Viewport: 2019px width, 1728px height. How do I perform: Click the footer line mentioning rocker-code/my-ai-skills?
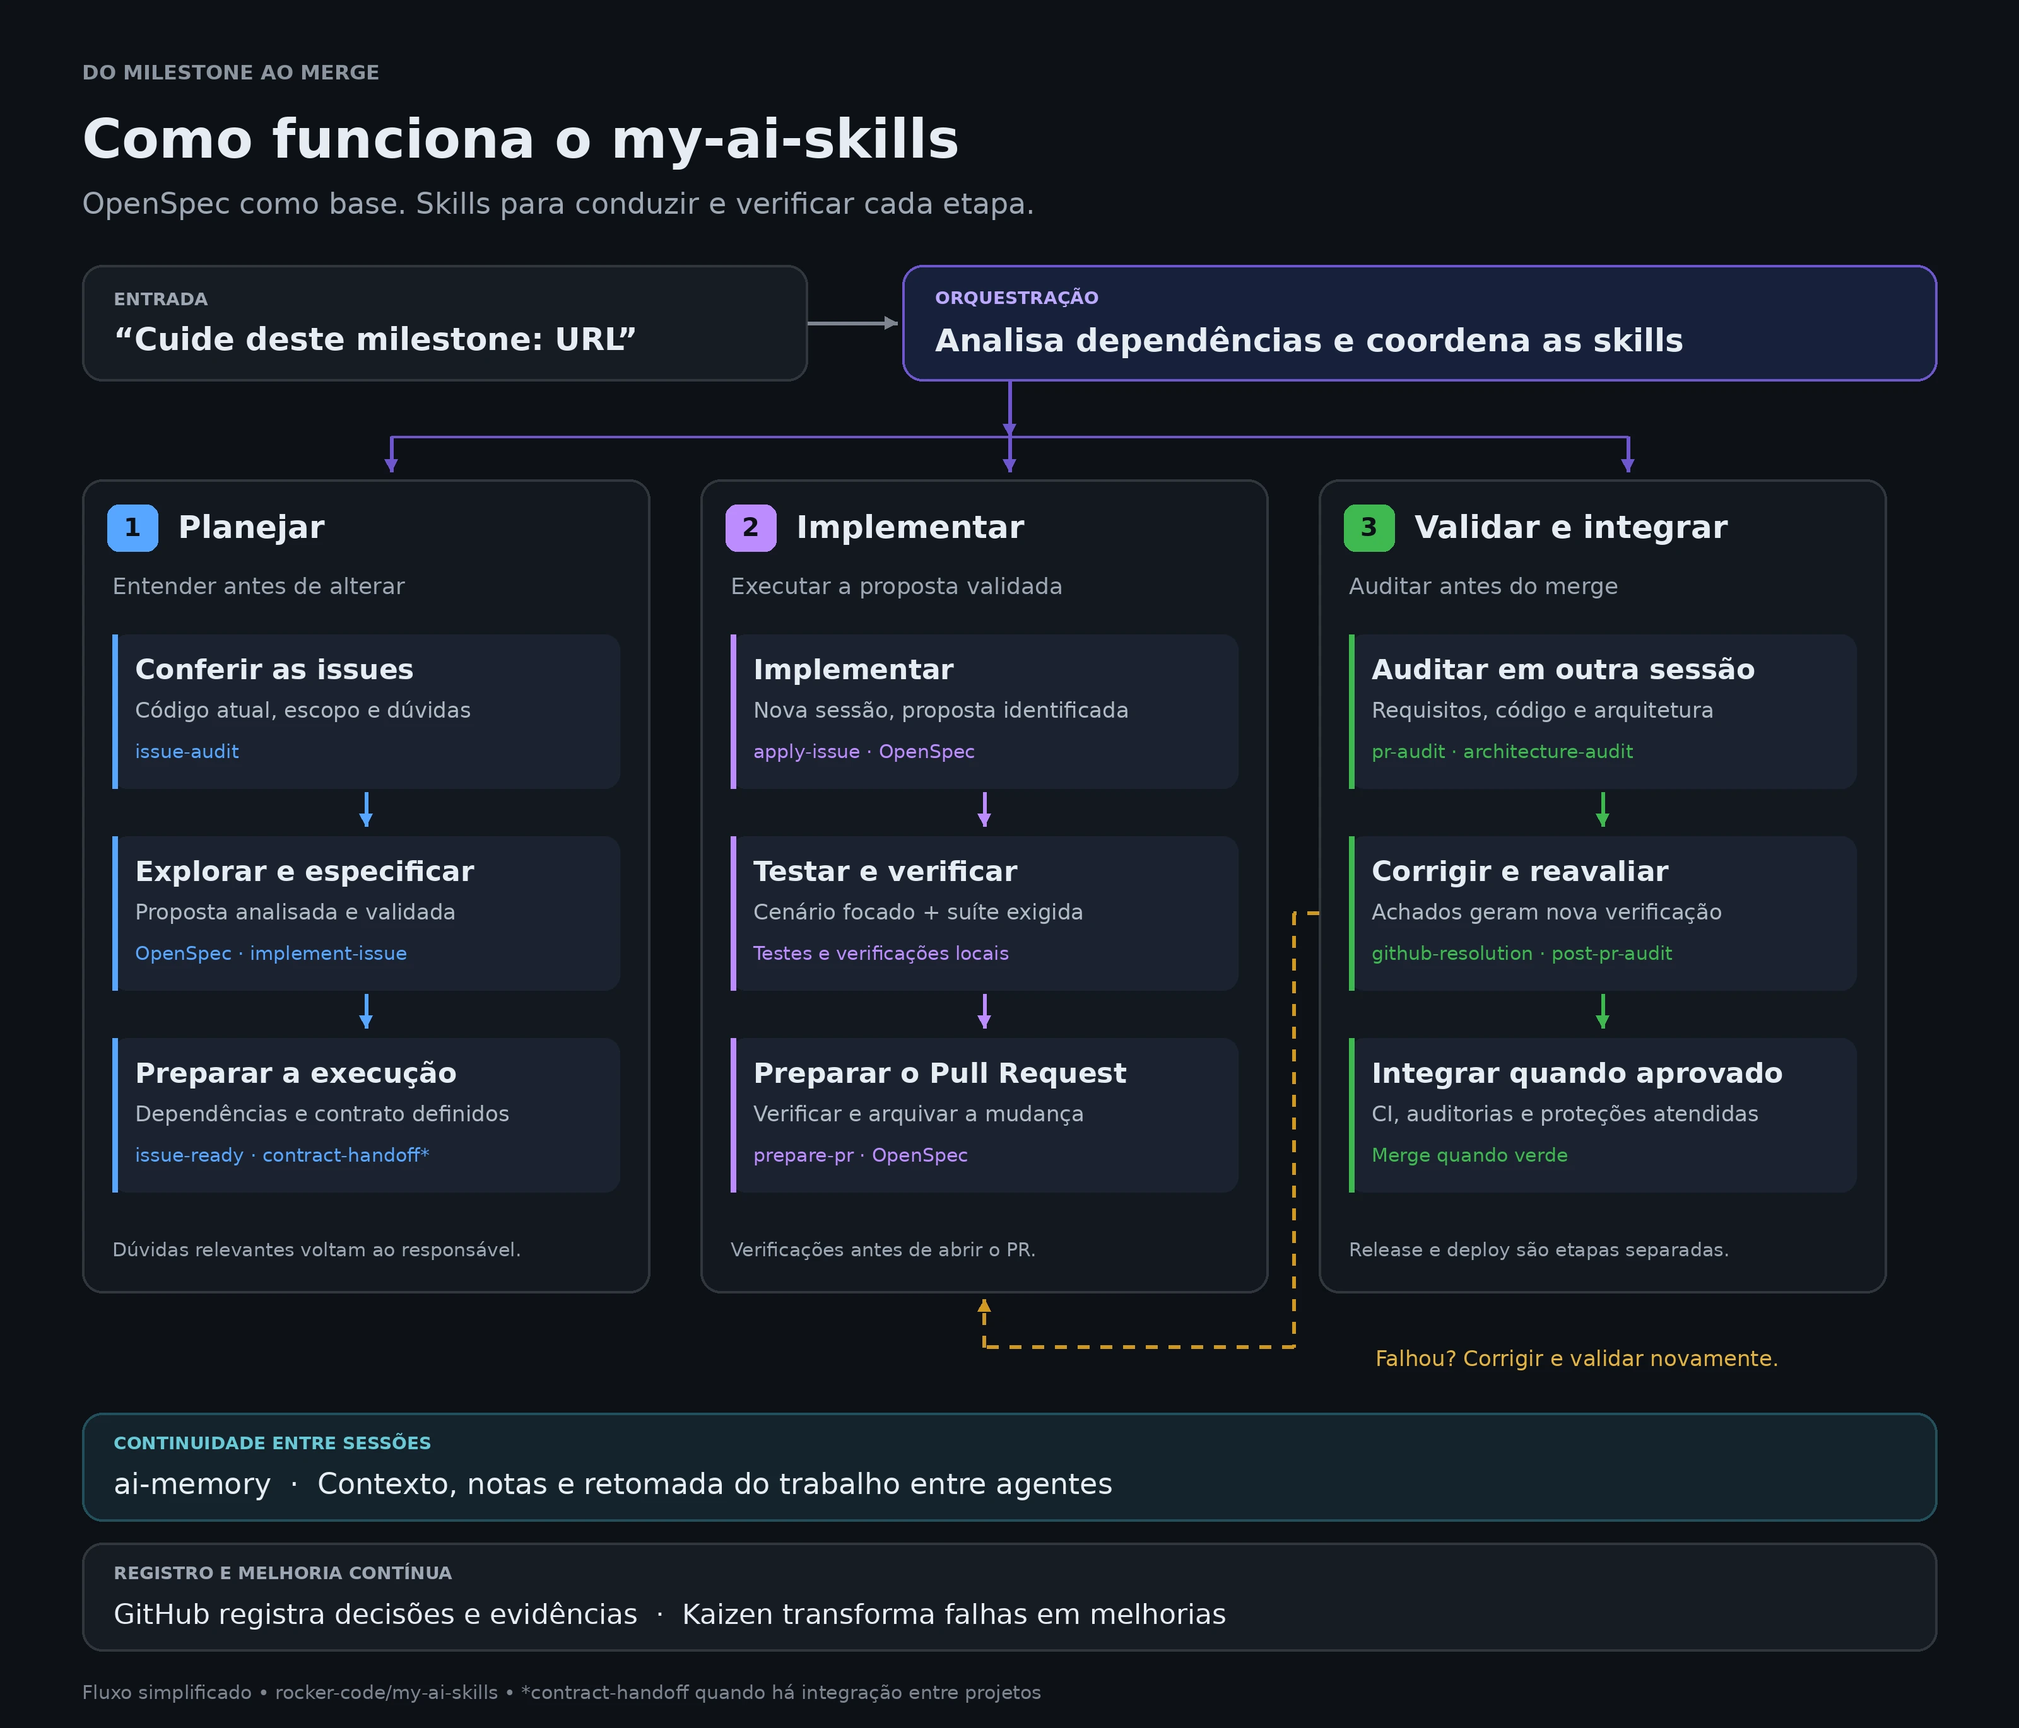click(x=562, y=1693)
